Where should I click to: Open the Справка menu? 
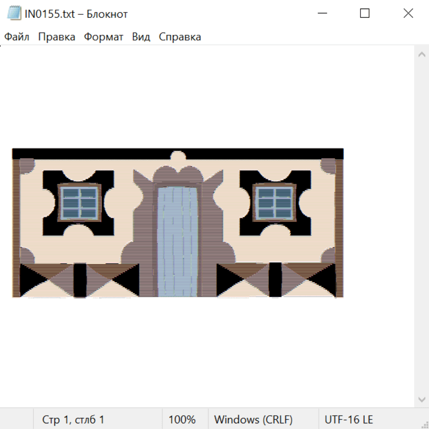180,37
